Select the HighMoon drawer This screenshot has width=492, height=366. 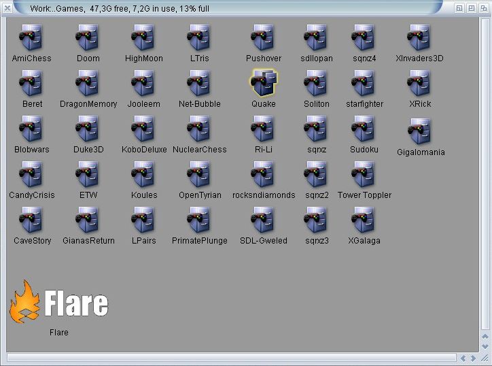coord(143,37)
